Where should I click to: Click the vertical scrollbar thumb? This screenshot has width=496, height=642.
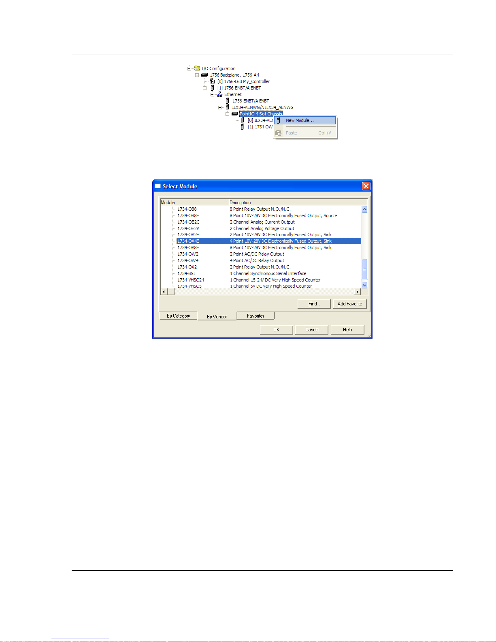point(364,269)
